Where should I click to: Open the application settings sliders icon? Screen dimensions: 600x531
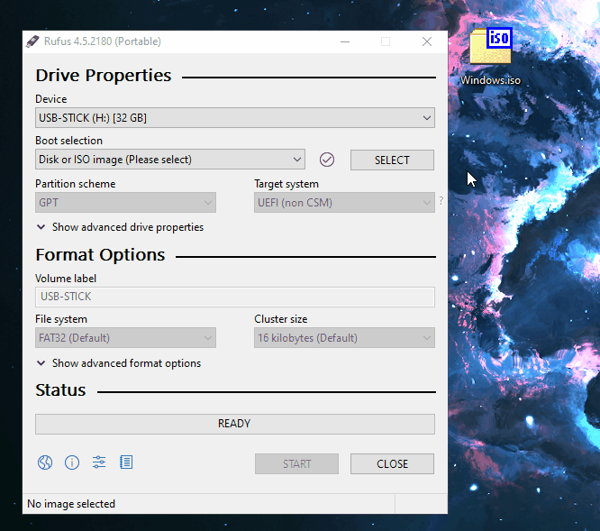(99, 462)
